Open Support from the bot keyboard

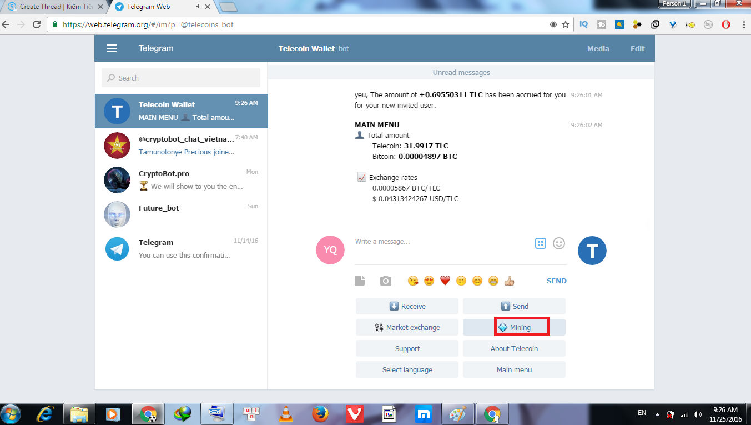[407, 348]
